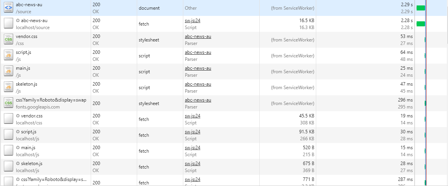
Task: Click JS icon next to main.js /js
Action: 8,71
